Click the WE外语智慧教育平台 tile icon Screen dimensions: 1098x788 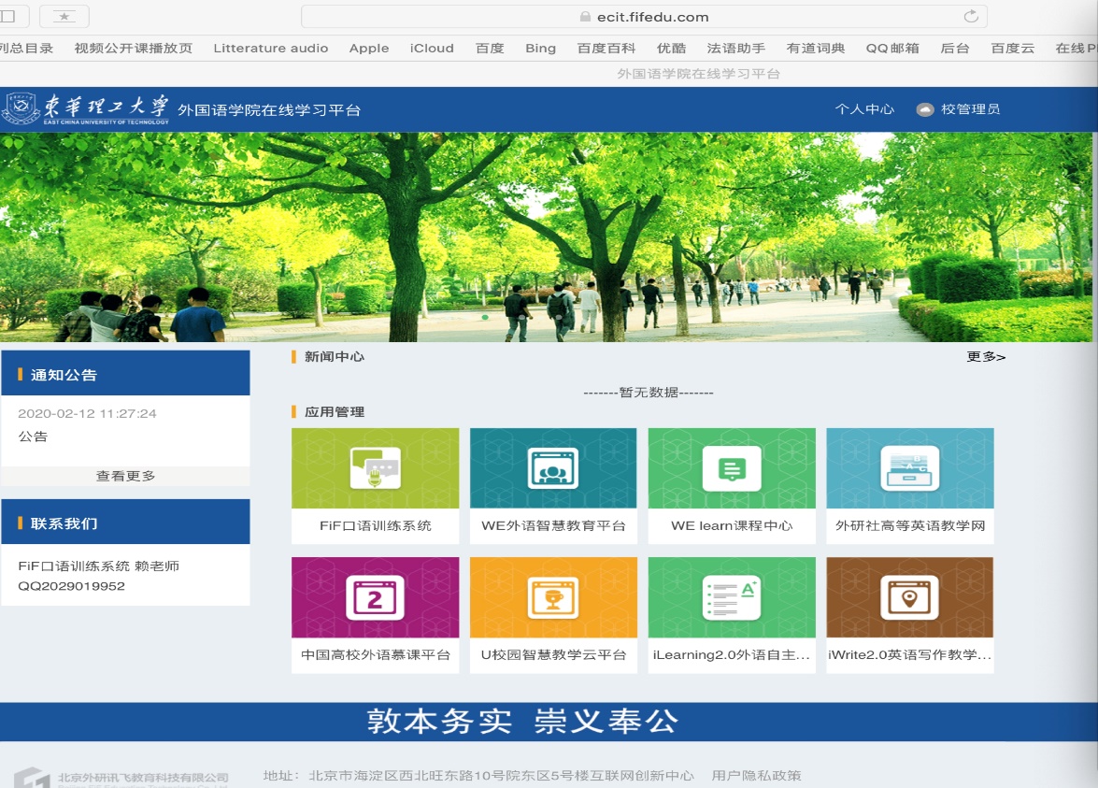pos(553,468)
